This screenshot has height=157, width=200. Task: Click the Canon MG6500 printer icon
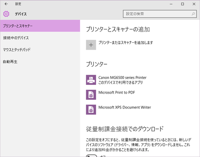click(91, 80)
